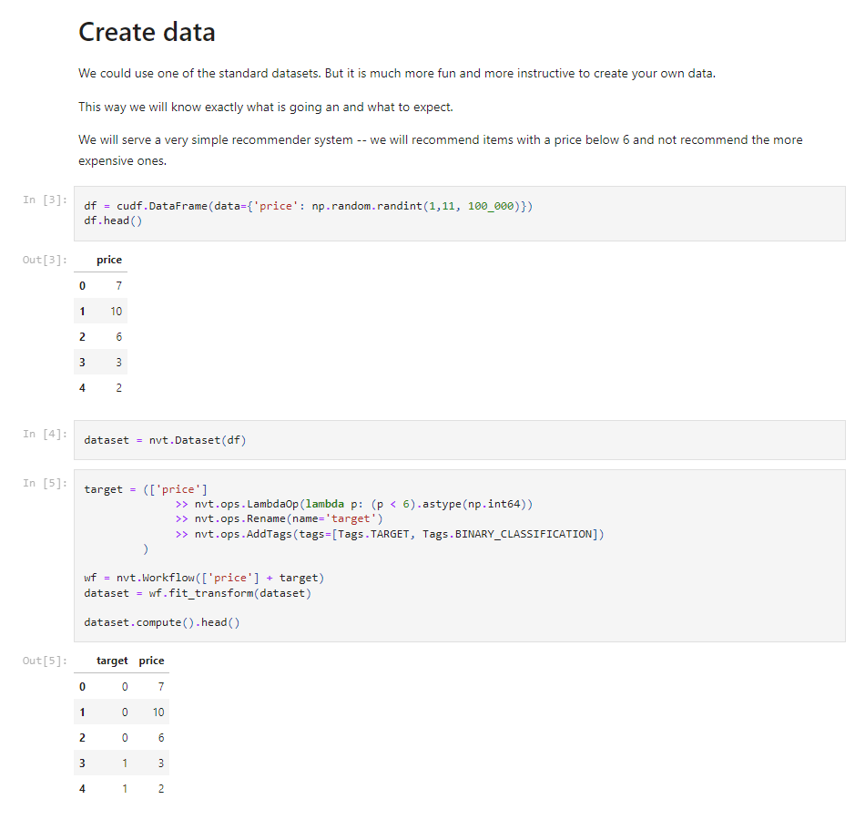
Task: Click the paragraph about the simple recommender system
Action: (x=440, y=150)
